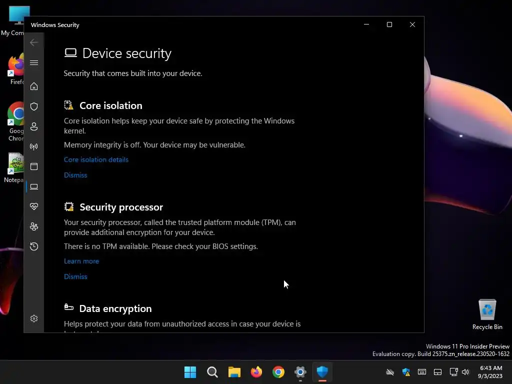This screenshot has height=384, width=512.
Task: Open App & browser control icon
Action: click(34, 166)
